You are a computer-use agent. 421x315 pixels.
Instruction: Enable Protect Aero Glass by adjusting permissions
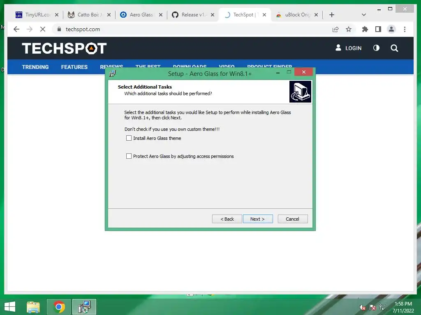pos(129,156)
